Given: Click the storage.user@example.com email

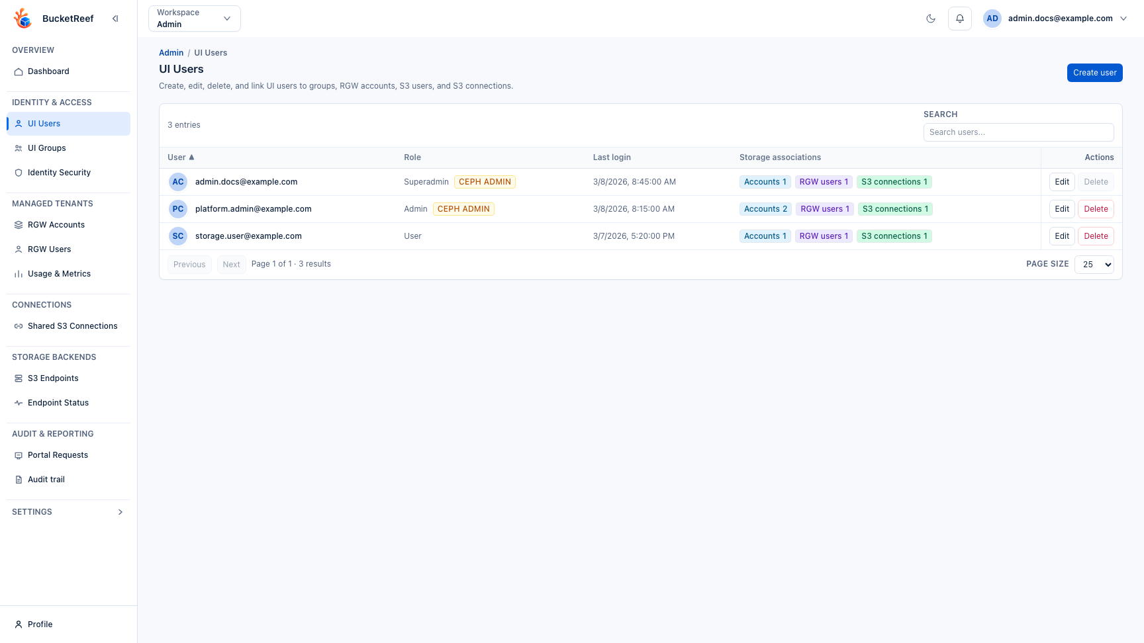Looking at the screenshot, I should pyautogui.click(x=248, y=236).
